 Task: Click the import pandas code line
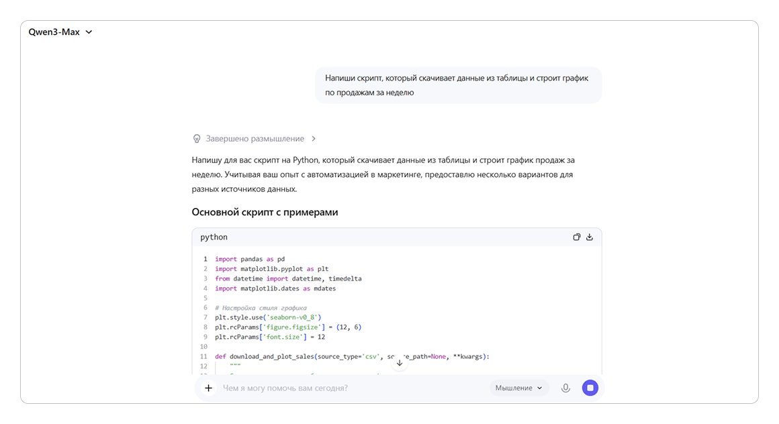[x=250, y=259]
